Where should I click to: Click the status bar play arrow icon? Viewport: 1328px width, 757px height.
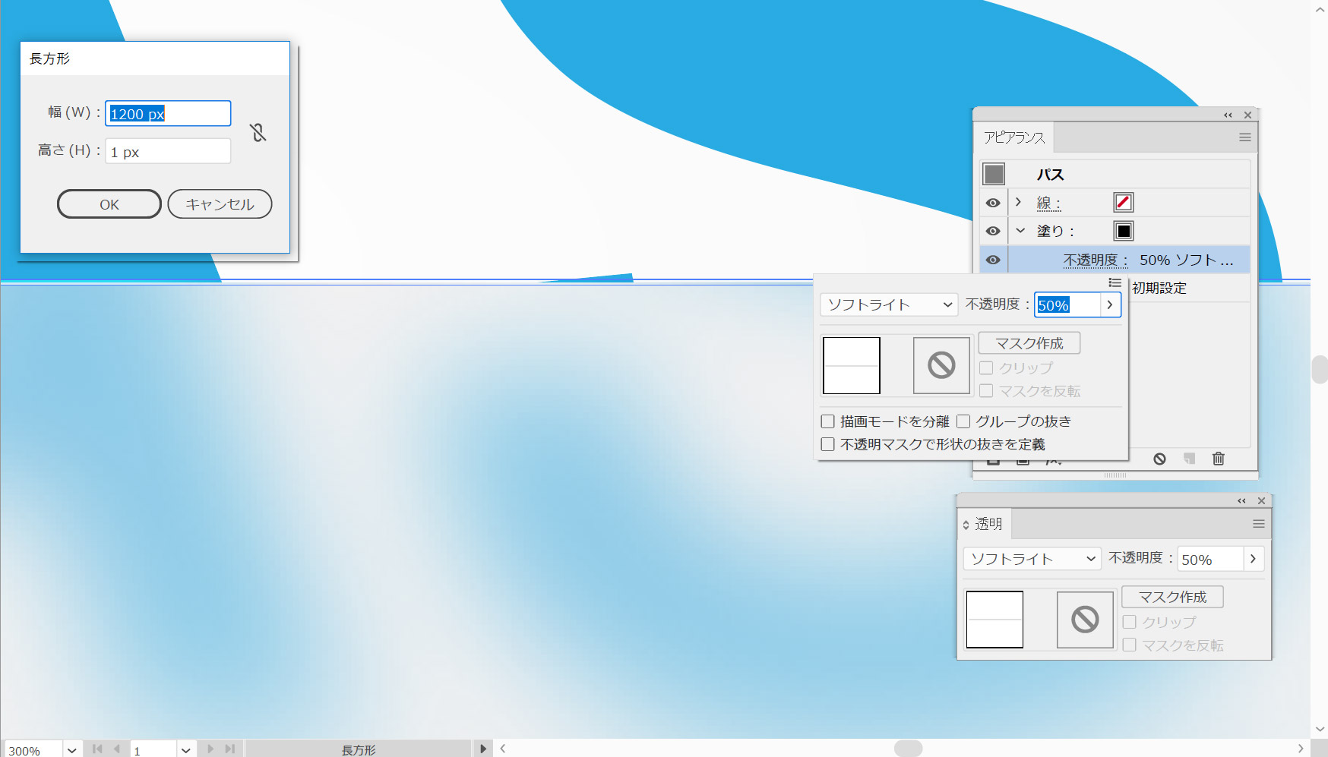coord(482,749)
